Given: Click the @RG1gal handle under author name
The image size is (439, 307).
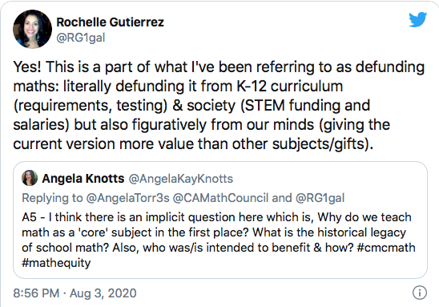Looking at the screenshot, I should click(x=81, y=38).
